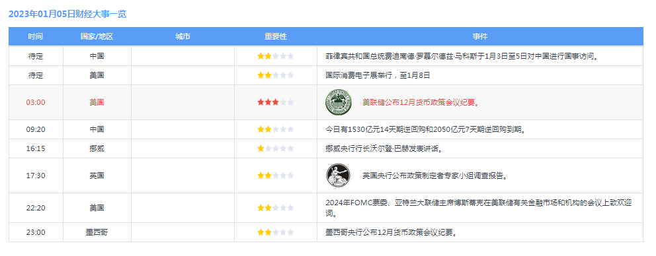
Task: Click star rating in the 国际消费电子展 row
Action: [276, 75]
